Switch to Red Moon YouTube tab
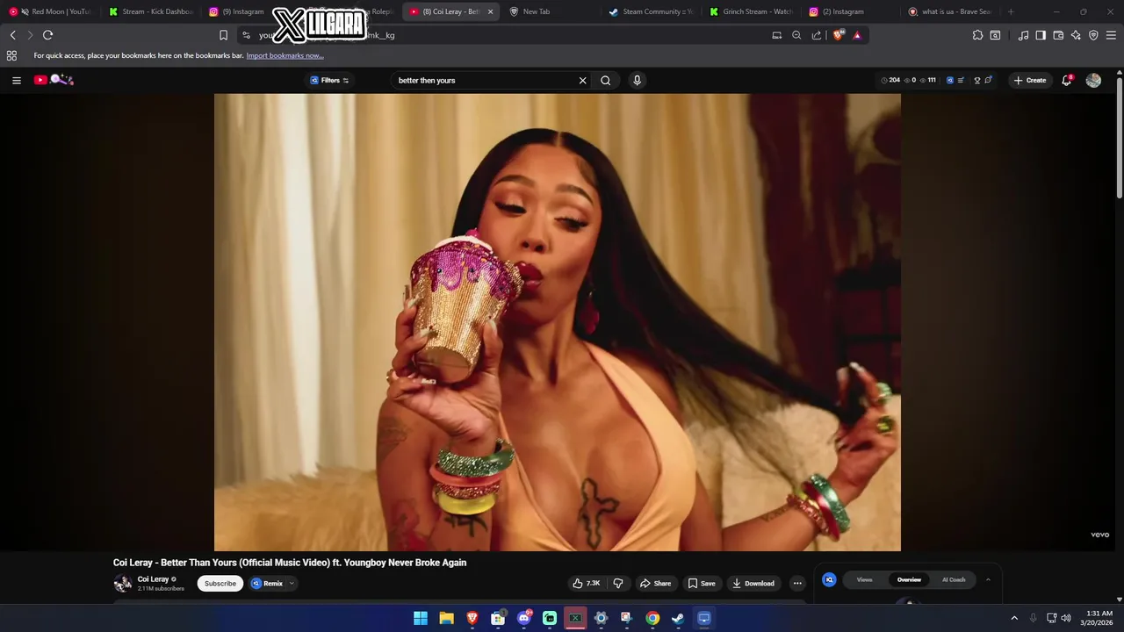This screenshot has height=632, width=1124. [50, 11]
